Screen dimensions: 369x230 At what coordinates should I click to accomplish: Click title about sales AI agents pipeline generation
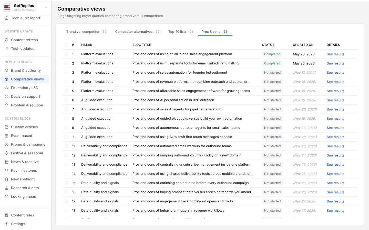[176, 109]
